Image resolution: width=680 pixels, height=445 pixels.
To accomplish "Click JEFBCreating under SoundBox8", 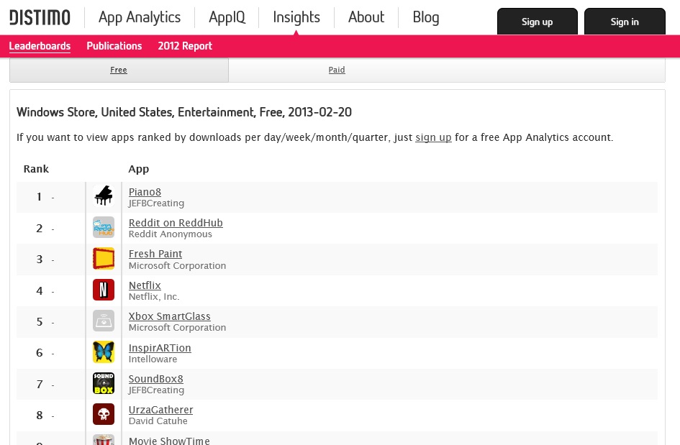I will point(157,390).
